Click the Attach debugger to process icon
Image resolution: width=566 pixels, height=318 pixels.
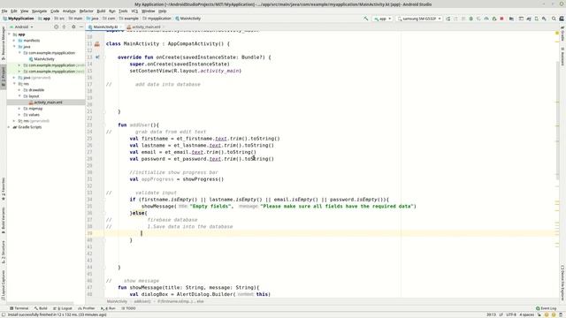(x=494, y=19)
